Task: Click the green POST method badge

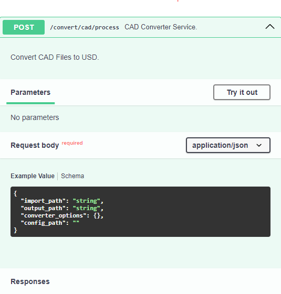Action: (x=24, y=27)
